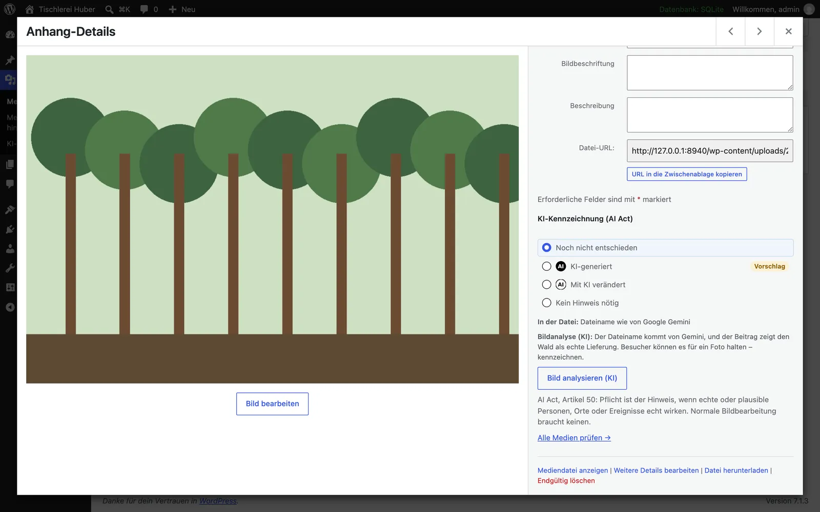Open Mediendatei anzeigen link
The height and width of the screenshot is (512, 820).
(572, 471)
